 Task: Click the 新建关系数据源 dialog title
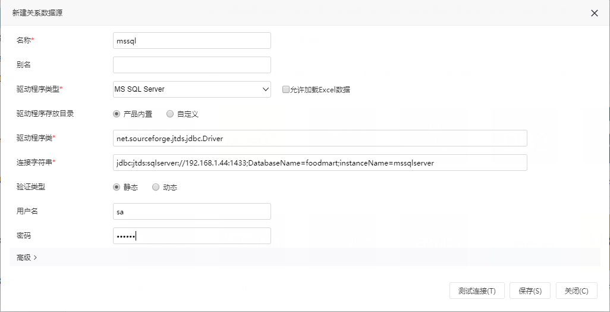pyautogui.click(x=37, y=13)
